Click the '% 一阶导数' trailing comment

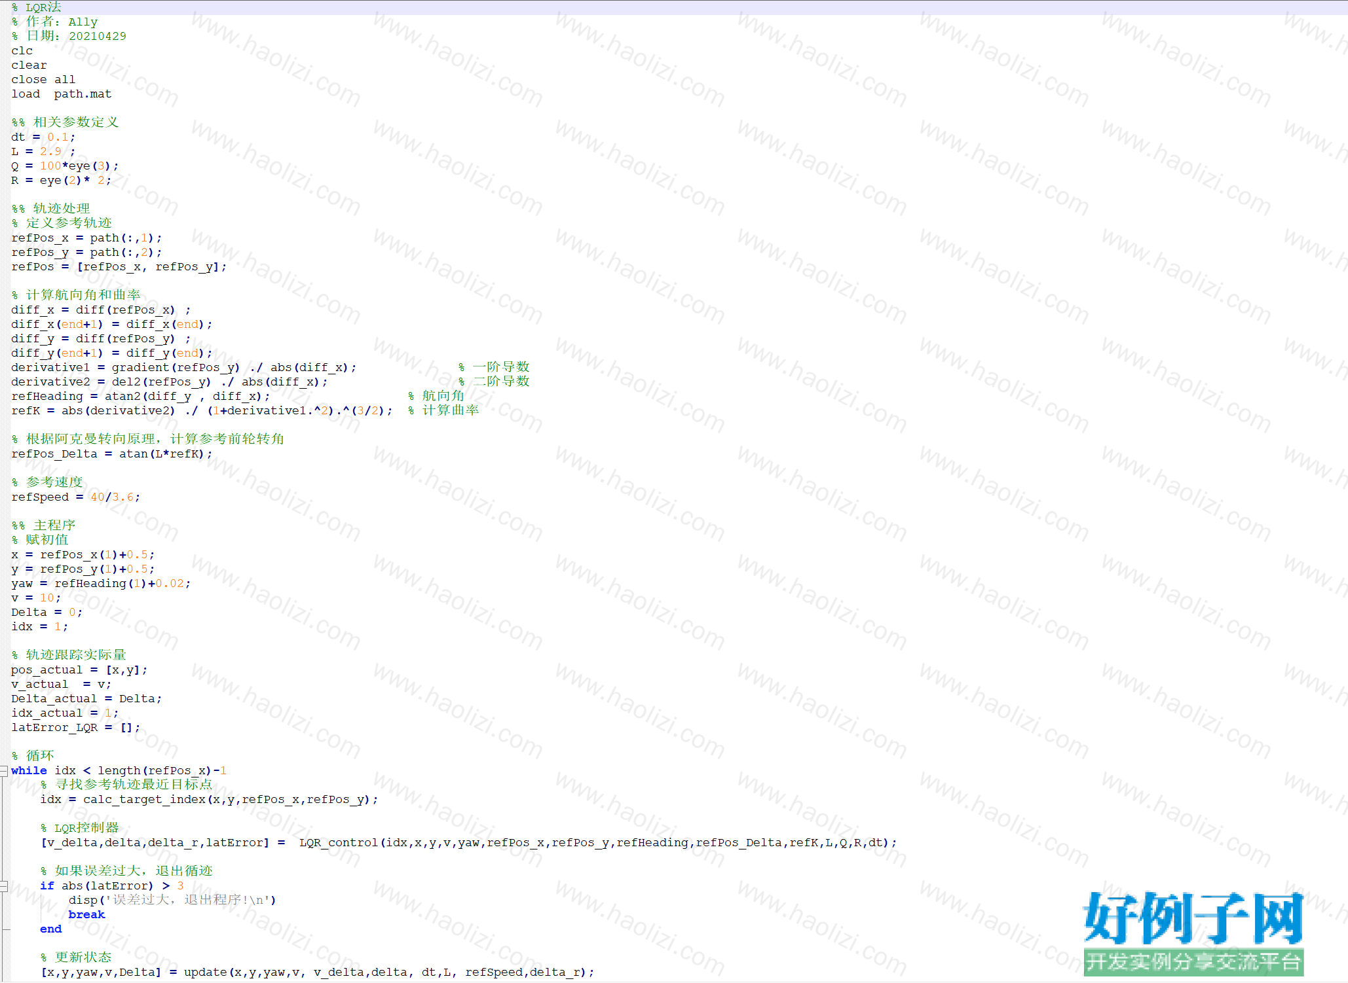[495, 367]
